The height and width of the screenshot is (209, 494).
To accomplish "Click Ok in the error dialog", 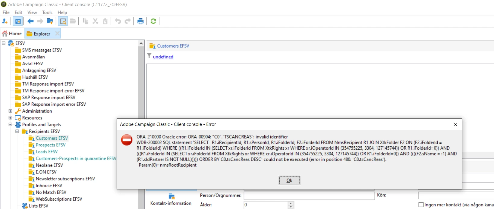I will click(x=289, y=180).
